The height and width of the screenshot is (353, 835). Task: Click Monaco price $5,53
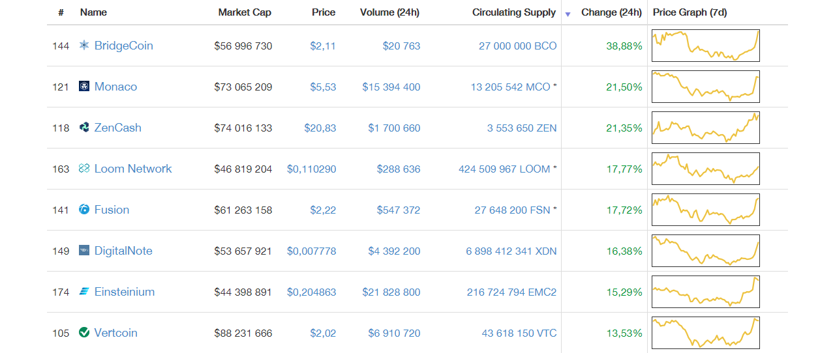[x=323, y=87]
